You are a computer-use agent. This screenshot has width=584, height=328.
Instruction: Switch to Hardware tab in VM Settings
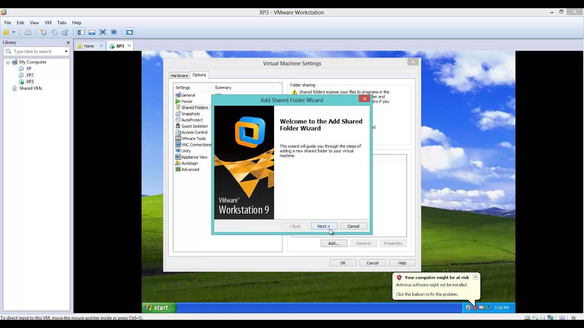click(179, 76)
